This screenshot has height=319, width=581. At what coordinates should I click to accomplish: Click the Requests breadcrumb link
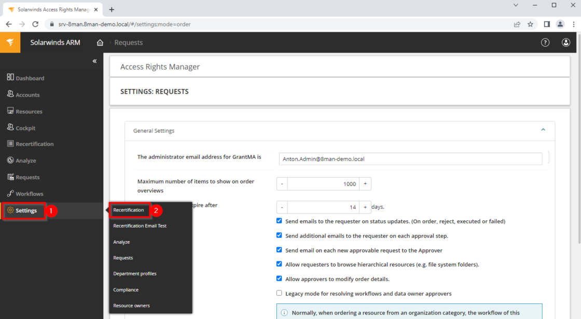[128, 43]
